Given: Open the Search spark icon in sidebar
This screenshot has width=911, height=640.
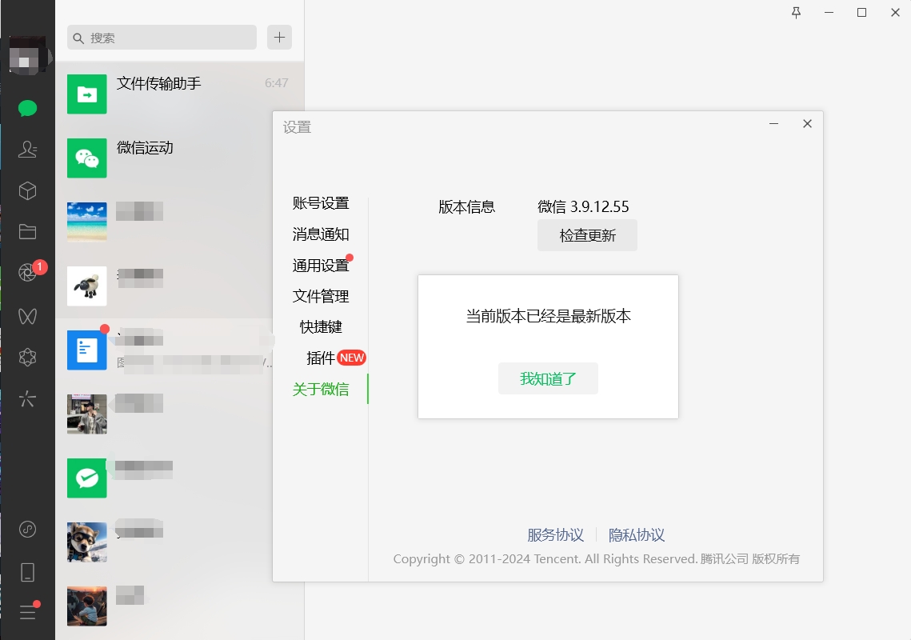Looking at the screenshot, I should pos(27,398).
